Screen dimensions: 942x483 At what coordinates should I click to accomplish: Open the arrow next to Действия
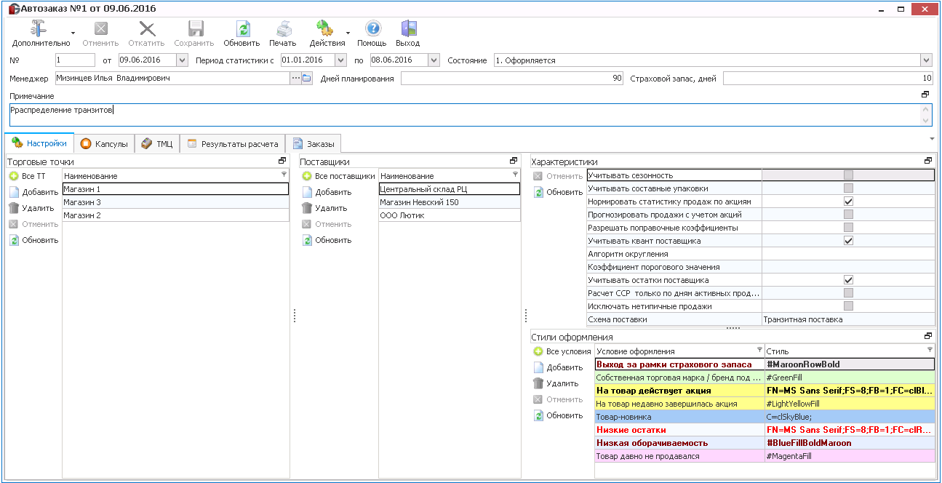pos(348,33)
